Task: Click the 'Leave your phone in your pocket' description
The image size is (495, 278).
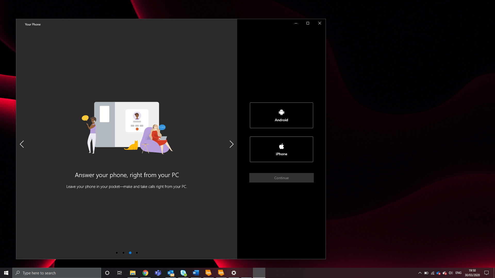Action: [x=127, y=187]
